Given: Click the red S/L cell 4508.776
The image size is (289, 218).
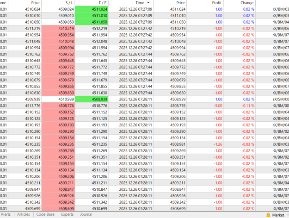Looking at the screenshot, I should pos(58,106).
